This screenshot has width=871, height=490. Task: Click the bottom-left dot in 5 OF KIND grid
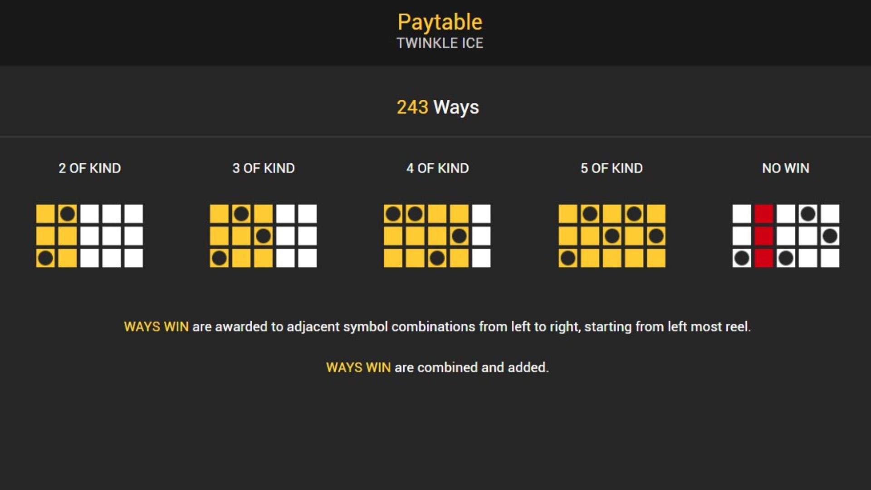click(568, 258)
